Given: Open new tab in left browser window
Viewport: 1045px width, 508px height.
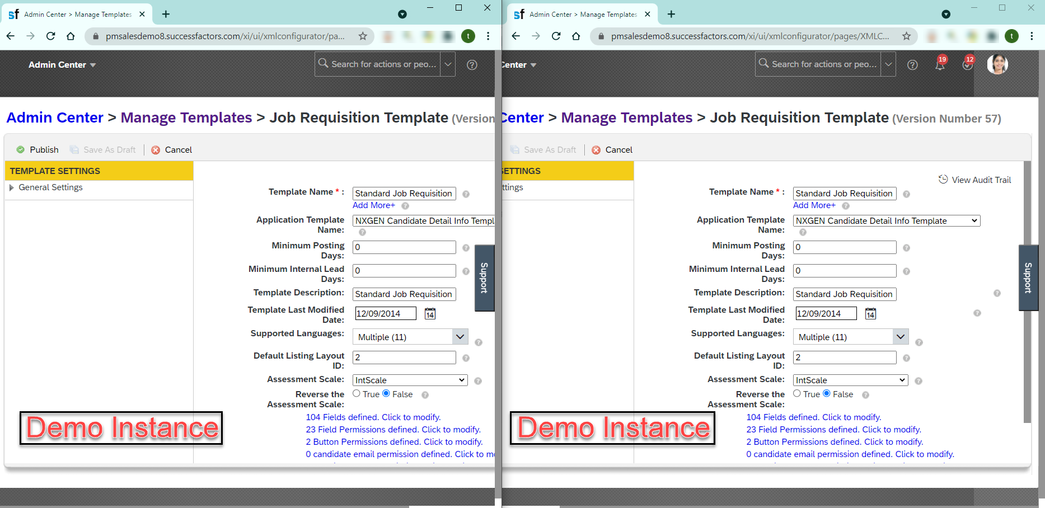Looking at the screenshot, I should 166,14.
